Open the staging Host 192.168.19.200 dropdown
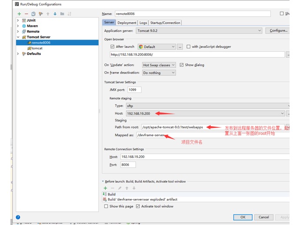Screen dimensions: 300x225 [206, 113]
